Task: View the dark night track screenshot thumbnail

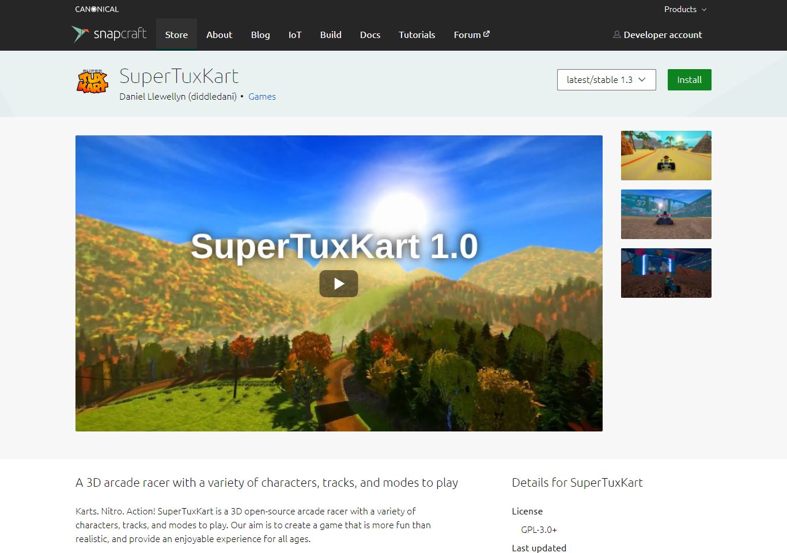Action: click(x=666, y=273)
